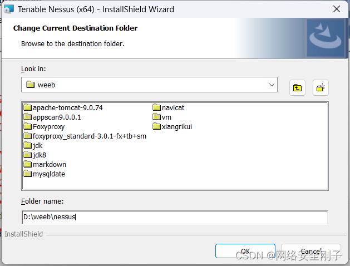The width and height of the screenshot is (350, 266).
Task: Click the jdk8 folder name
Action: pos(40,155)
